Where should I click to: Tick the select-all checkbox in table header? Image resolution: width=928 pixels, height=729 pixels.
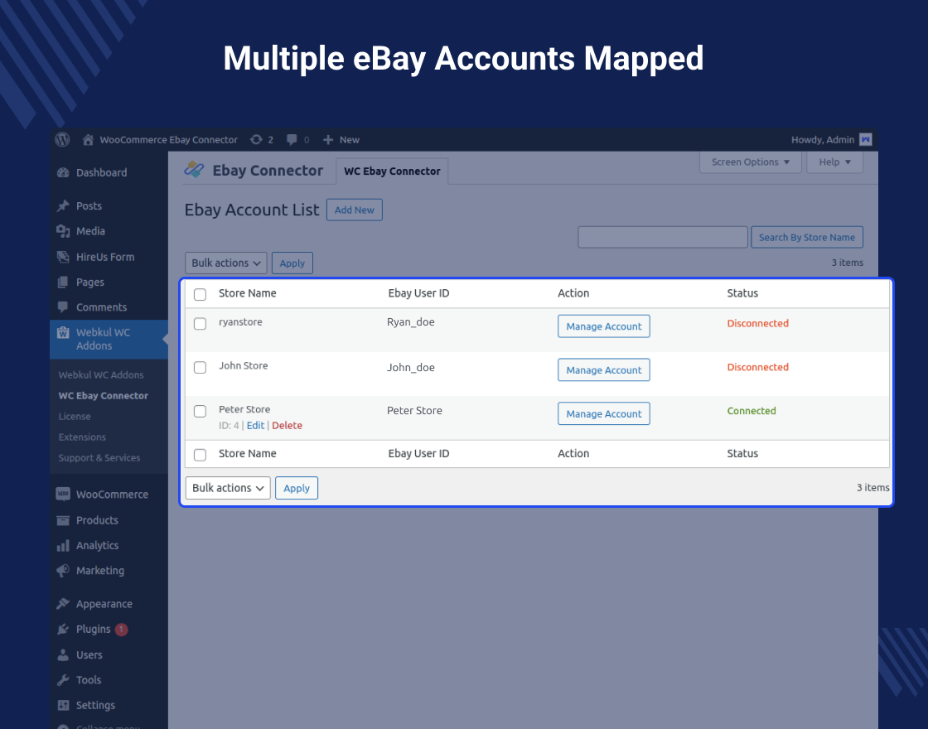pyautogui.click(x=200, y=294)
